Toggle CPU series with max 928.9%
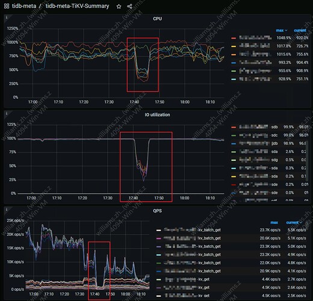The image size is (313, 301). (255, 79)
